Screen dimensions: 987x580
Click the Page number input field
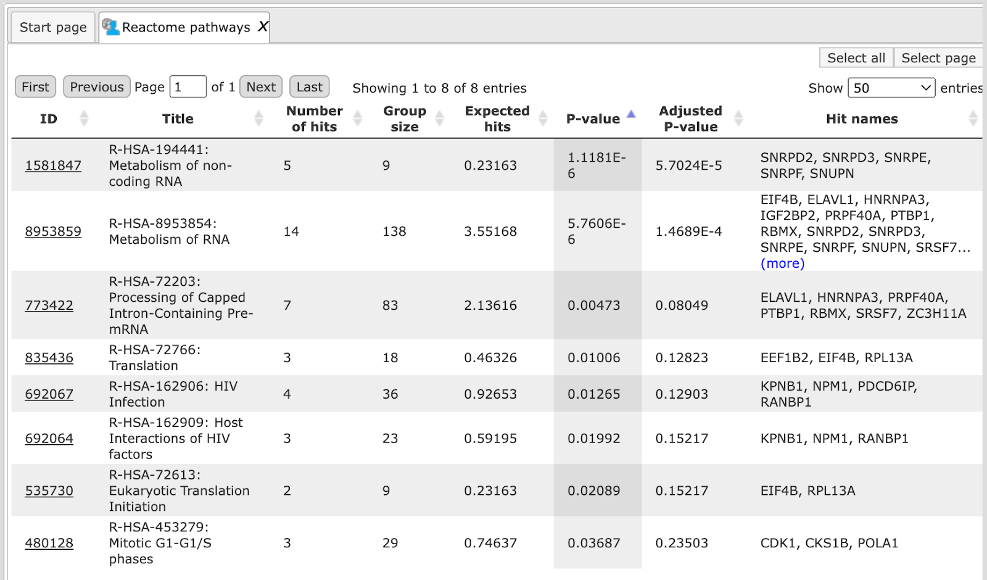click(188, 87)
